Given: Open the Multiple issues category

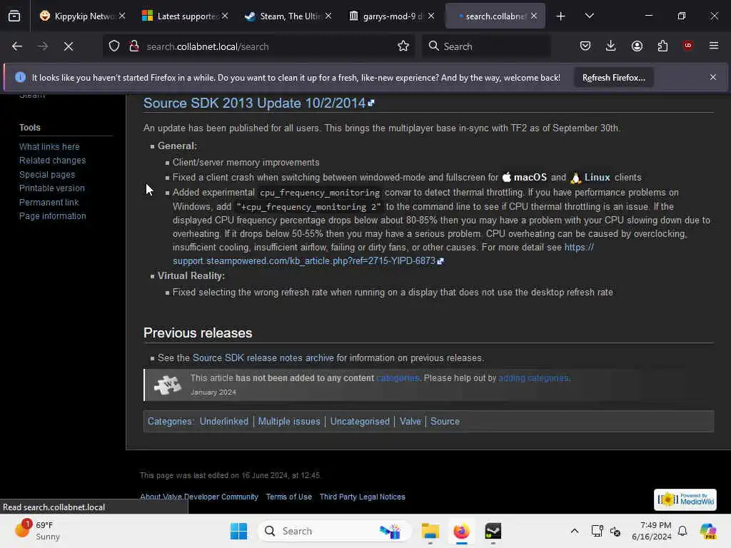Looking at the screenshot, I should (x=289, y=421).
